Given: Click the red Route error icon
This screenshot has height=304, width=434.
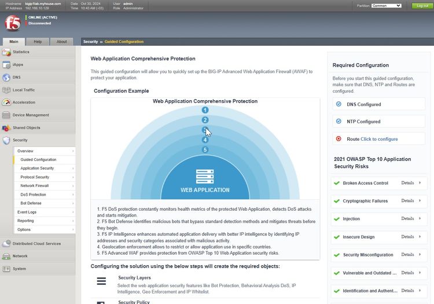Looking at the screenshot, I should (x=339, y=139).
